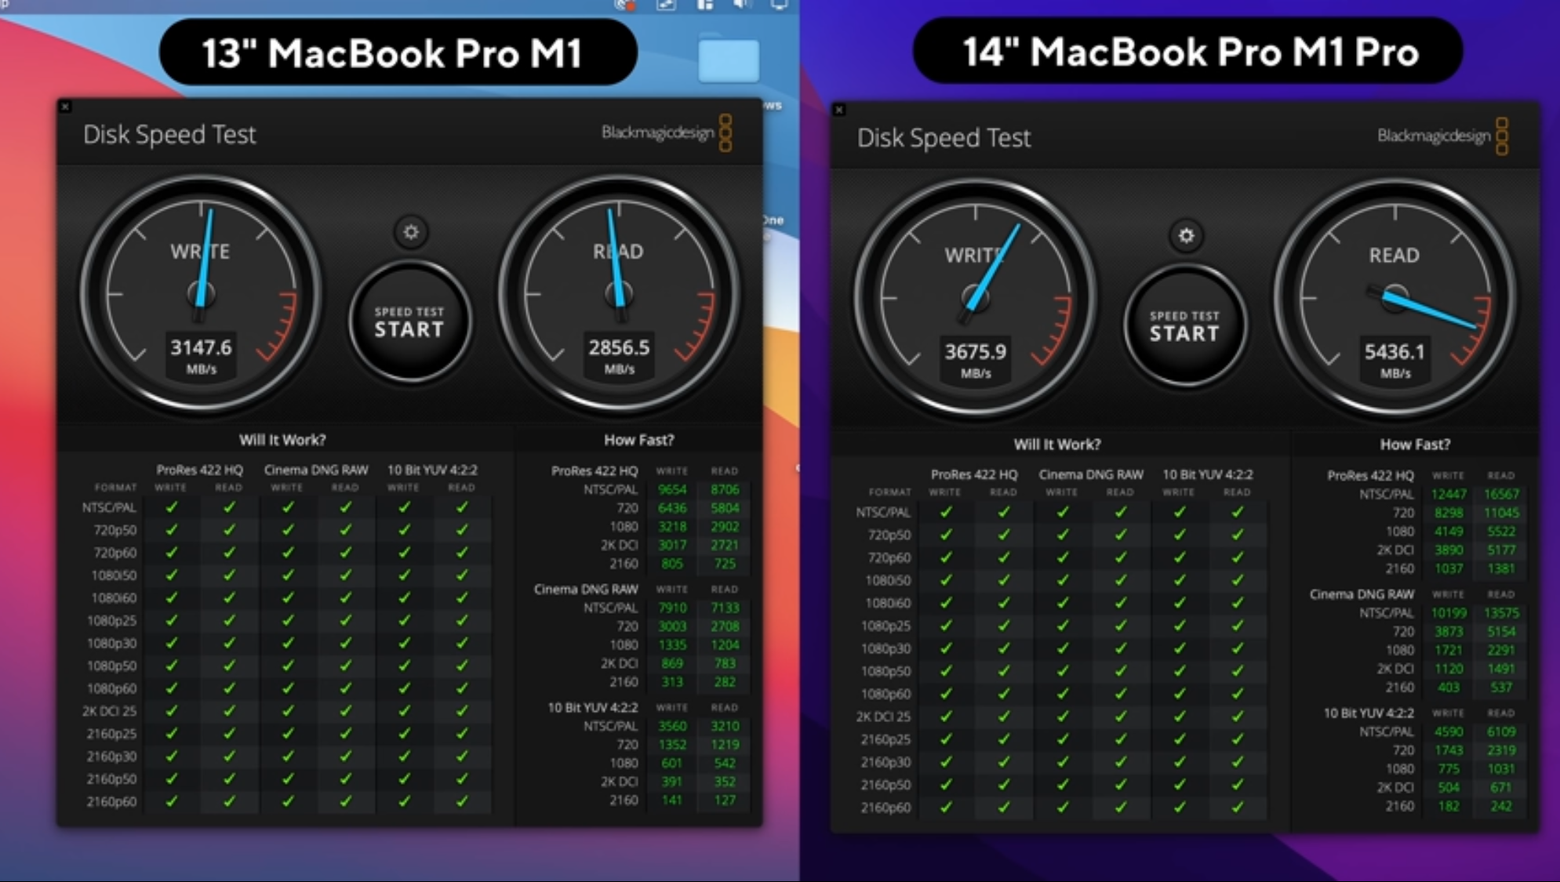Click Speed Test Start in 14-inch M1 Pro window

[x=1185, y=325]
